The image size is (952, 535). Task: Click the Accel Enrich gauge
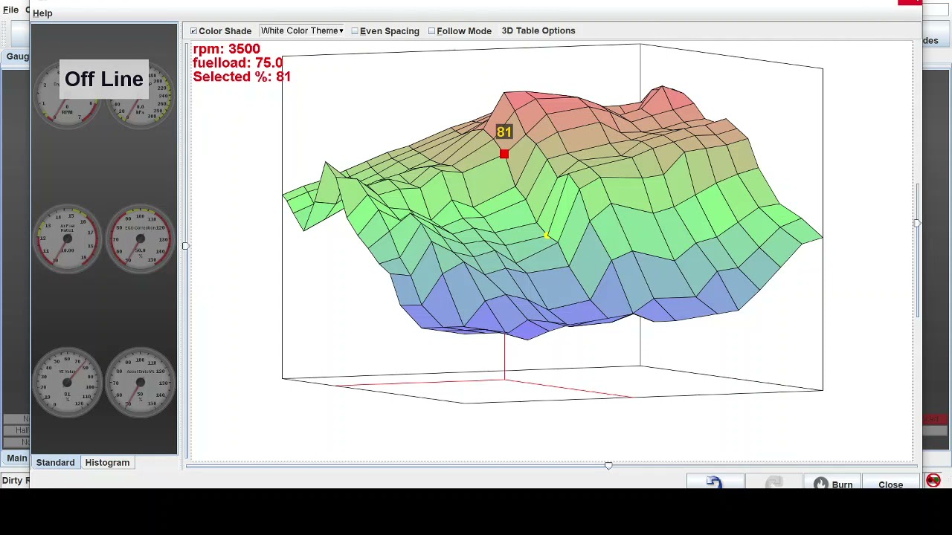click(140, 382)
